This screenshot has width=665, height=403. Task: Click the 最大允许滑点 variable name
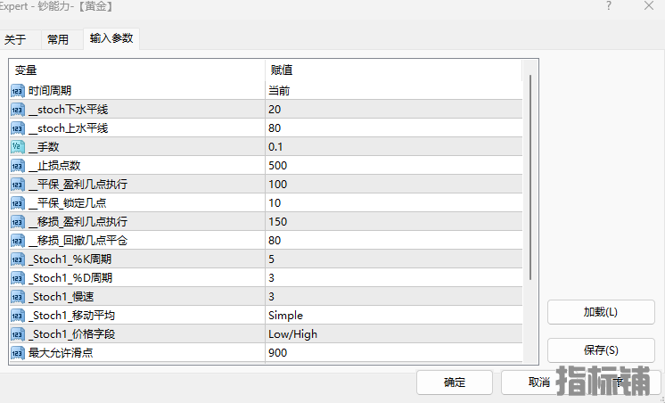(x=61, y=353)
